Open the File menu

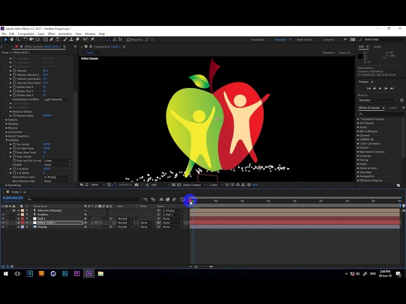4,34
